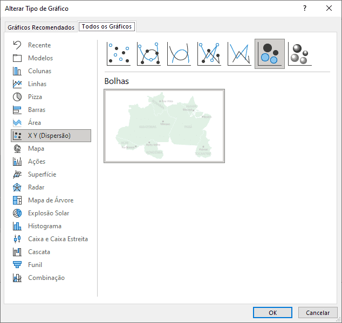Click the help question mark button

[305, 9]
